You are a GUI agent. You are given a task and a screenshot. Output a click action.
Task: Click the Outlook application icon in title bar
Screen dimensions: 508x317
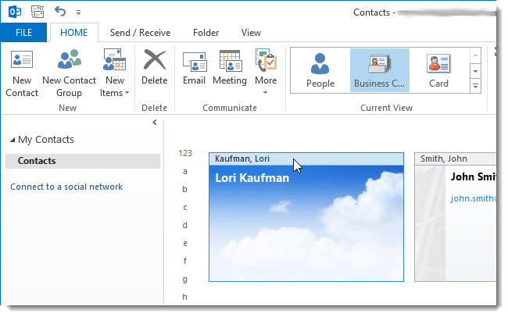[15, 12]
